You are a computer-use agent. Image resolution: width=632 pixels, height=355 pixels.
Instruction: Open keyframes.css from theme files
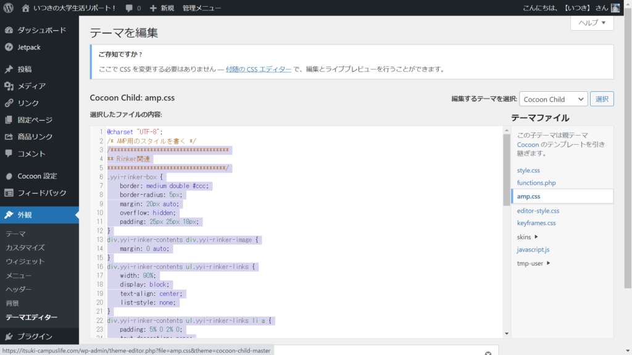coord(536,223)
